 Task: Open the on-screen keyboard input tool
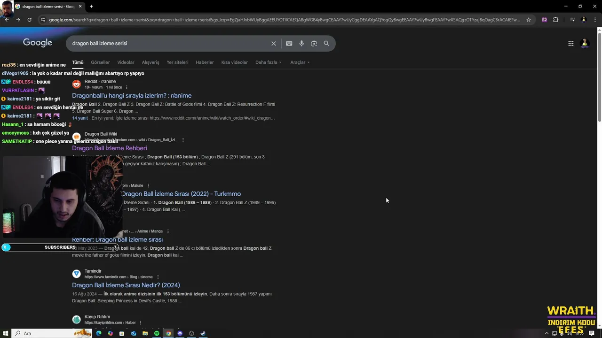(289, 43)
